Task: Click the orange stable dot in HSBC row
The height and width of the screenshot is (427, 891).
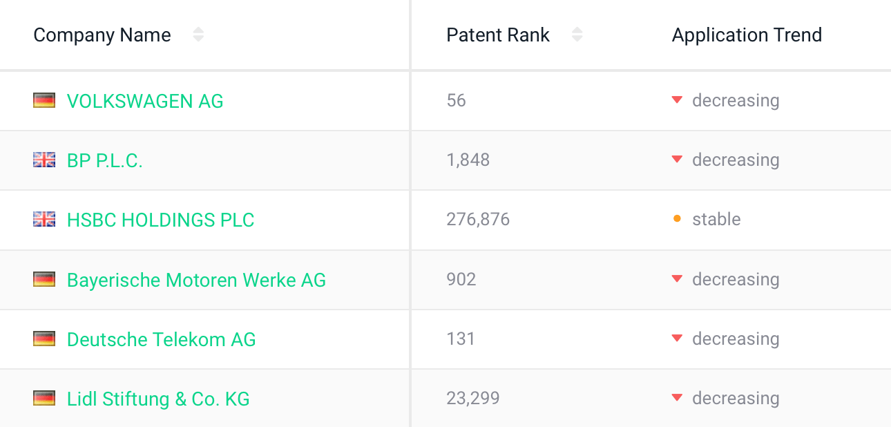Action: pos(677,220)
